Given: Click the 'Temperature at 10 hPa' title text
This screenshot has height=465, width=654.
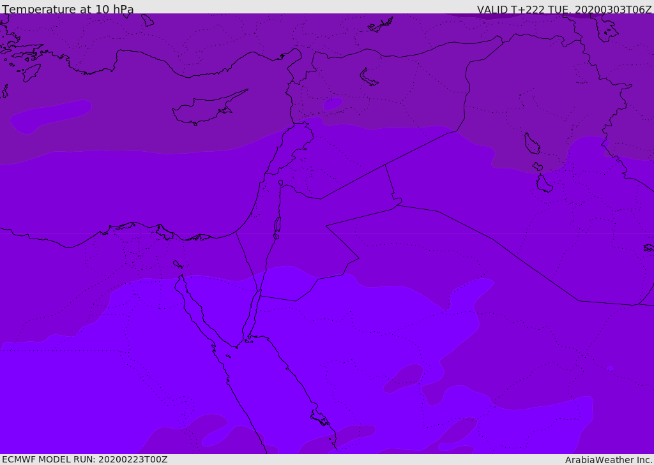Looking at the screenshot, I should 68,9.
